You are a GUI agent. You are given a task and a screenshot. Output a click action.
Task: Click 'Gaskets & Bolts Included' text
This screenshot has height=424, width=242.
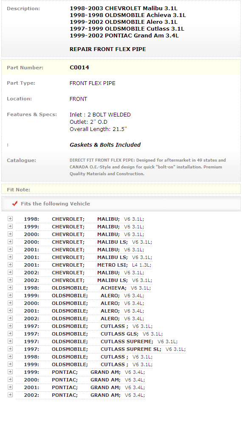click(x=105, y=145)
